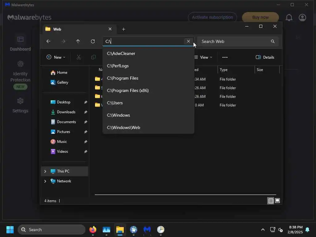The height and width of the screenshot is (237, 316).
Task: Click the magnifier icon in Search Web
Action: [x=273, y=41]
